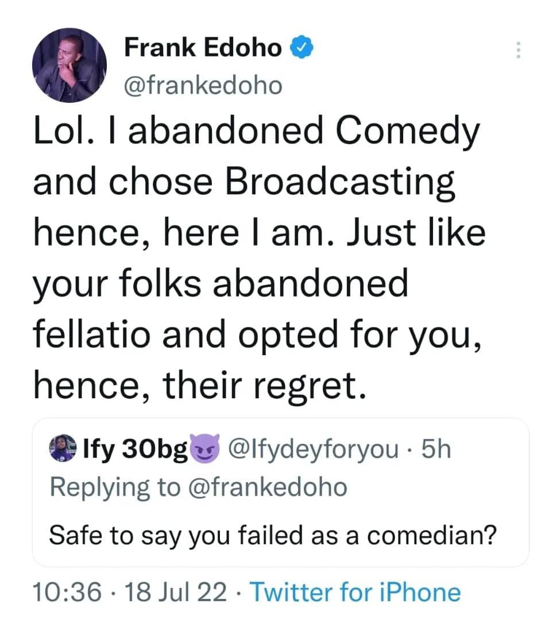Open @frankedoho in the Replying to line
Screen dimensions: 553x619
[268, 487]
